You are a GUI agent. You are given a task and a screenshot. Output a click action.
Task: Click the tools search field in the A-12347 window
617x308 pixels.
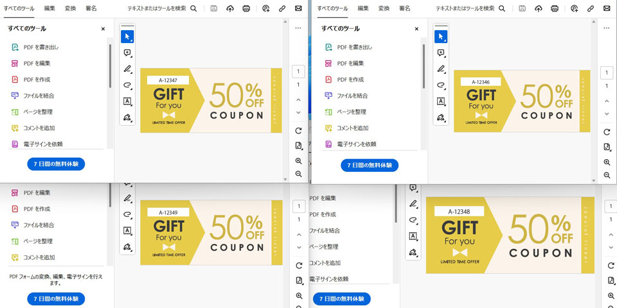click(157, 8)
